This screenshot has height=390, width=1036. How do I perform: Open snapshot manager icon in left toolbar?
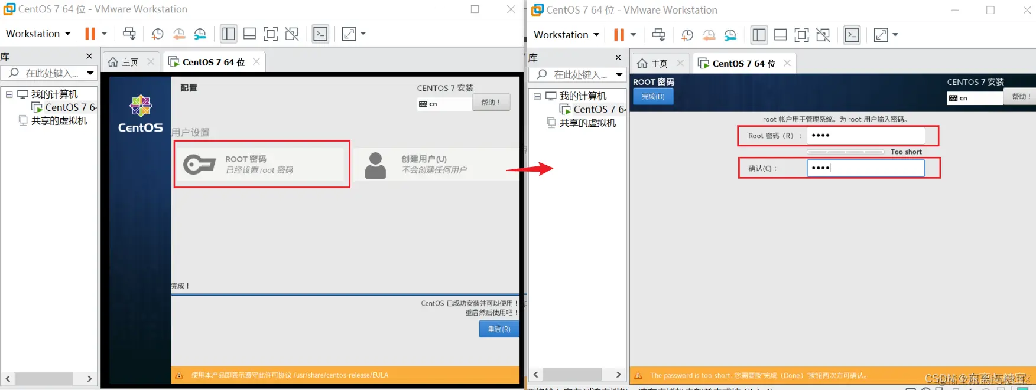(200, 34)
